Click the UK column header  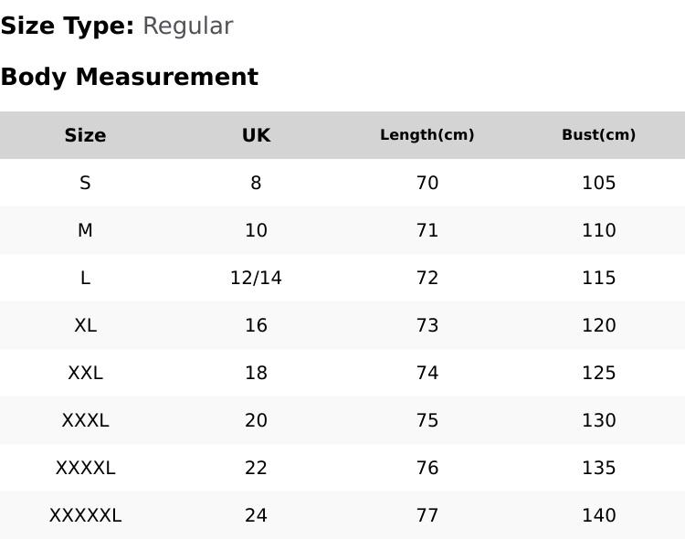pos(256,135)
